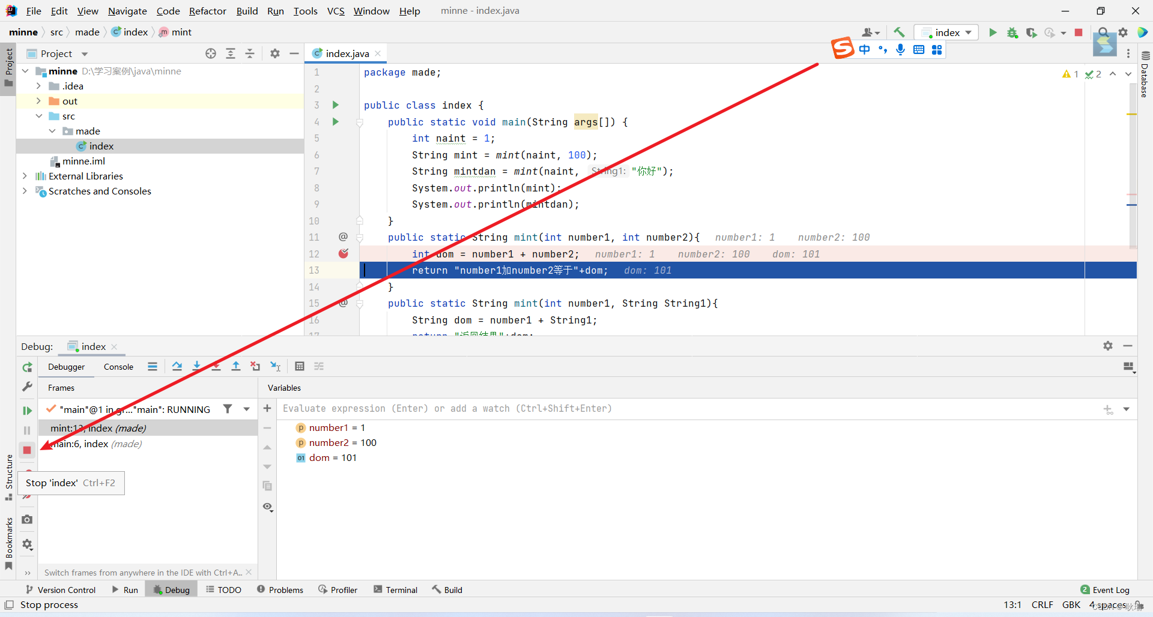Click run gutter arrow beside class index

point(336,105)
